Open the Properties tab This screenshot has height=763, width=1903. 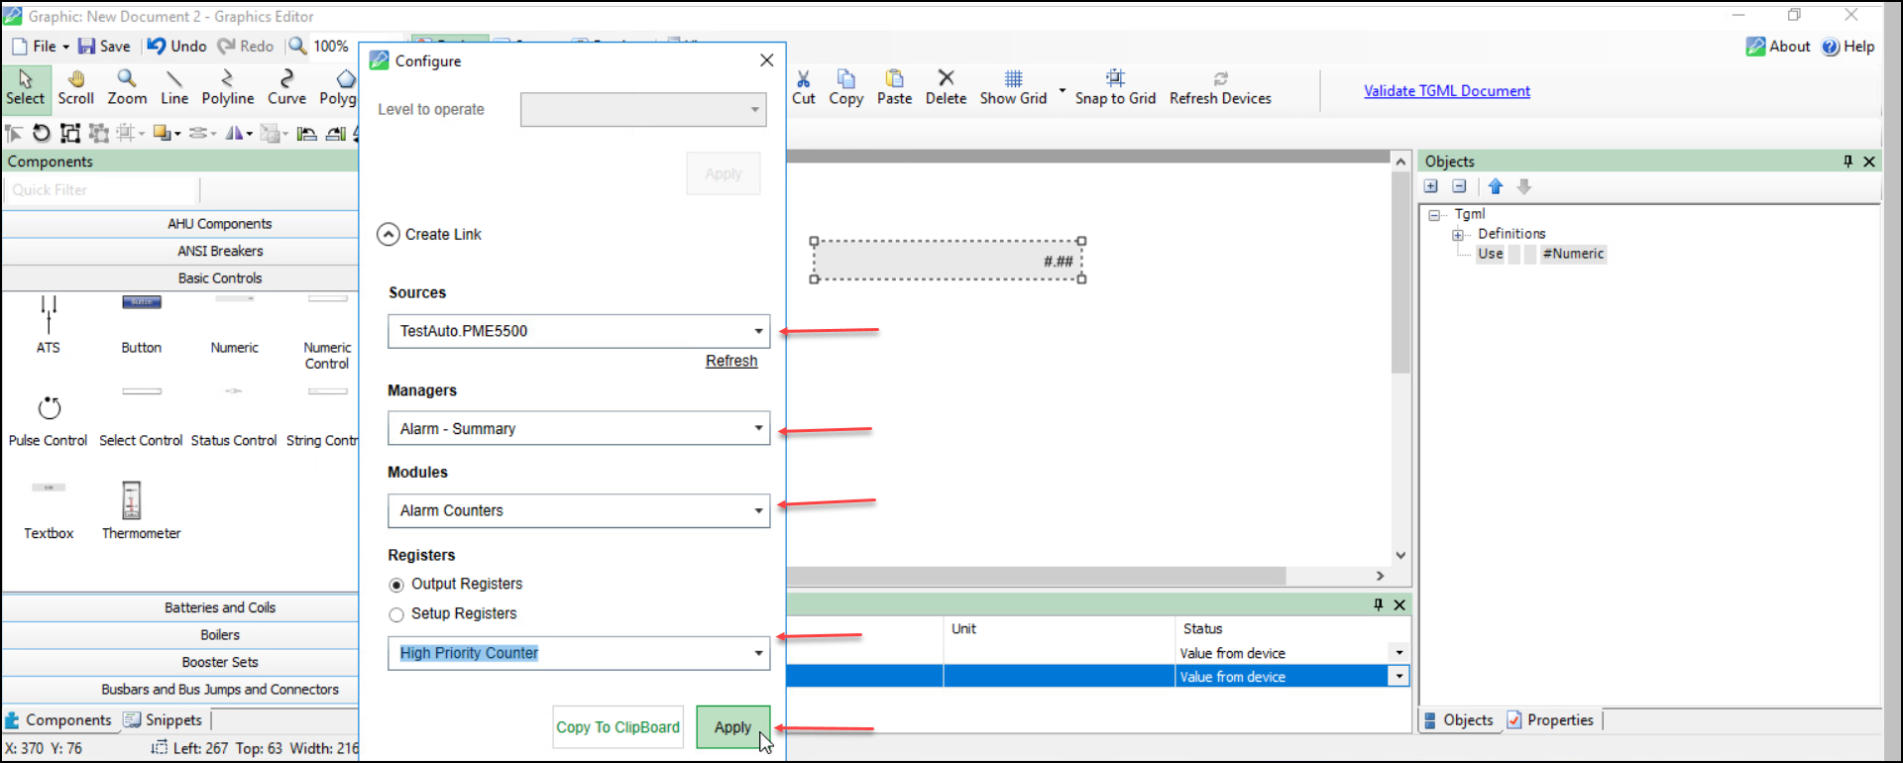tap(1550, 720)
